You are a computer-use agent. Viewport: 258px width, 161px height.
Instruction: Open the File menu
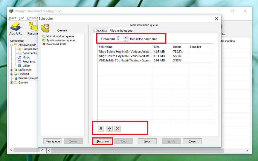click(x=21, y=18)
